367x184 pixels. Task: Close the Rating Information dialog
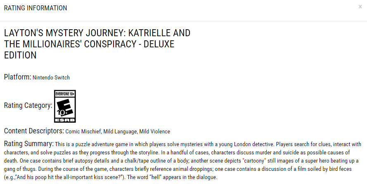pyautogui.click(x=360, y=7)
